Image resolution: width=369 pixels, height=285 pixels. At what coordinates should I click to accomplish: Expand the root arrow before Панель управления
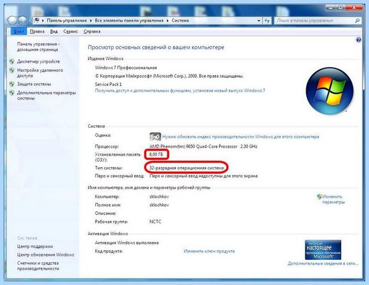(x=43, y=21)
